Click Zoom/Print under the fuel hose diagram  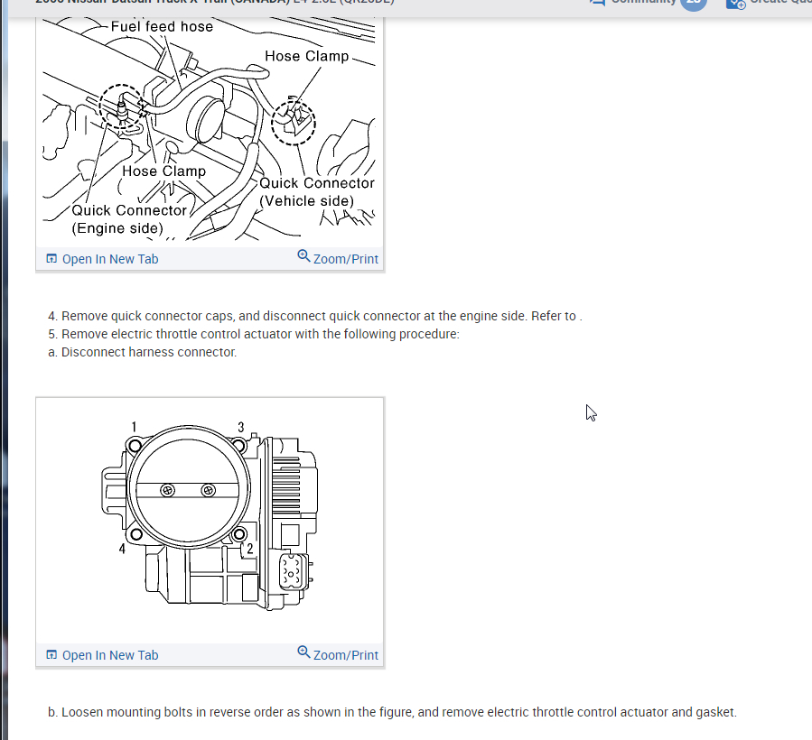(338, 258)
